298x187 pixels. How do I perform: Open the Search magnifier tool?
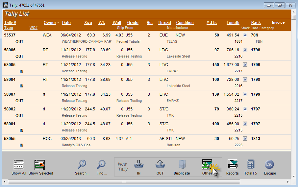(82, 165)
